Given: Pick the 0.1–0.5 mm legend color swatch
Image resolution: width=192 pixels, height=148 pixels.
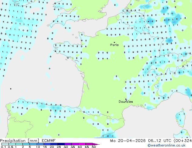Looking at the screenshot, I should (x=5, y=144).
